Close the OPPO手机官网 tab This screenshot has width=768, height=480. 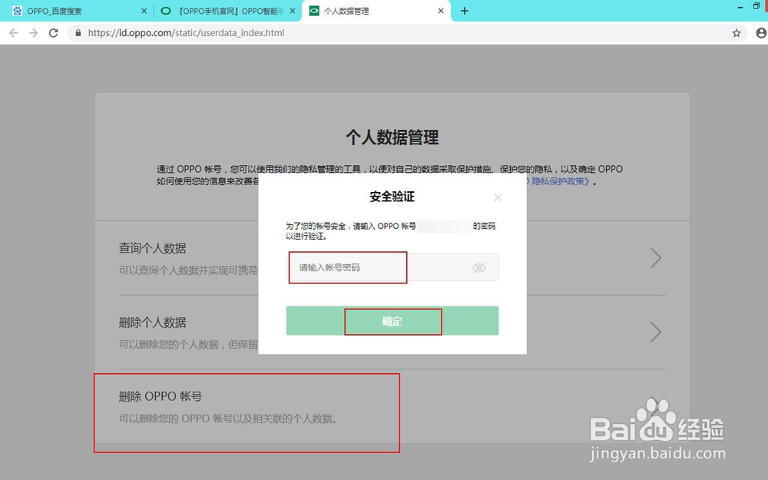tap(293, 11)
